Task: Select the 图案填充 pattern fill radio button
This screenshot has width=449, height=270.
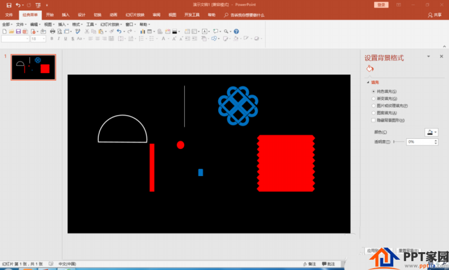Action: pyautogui.click(x=373, y=113)
